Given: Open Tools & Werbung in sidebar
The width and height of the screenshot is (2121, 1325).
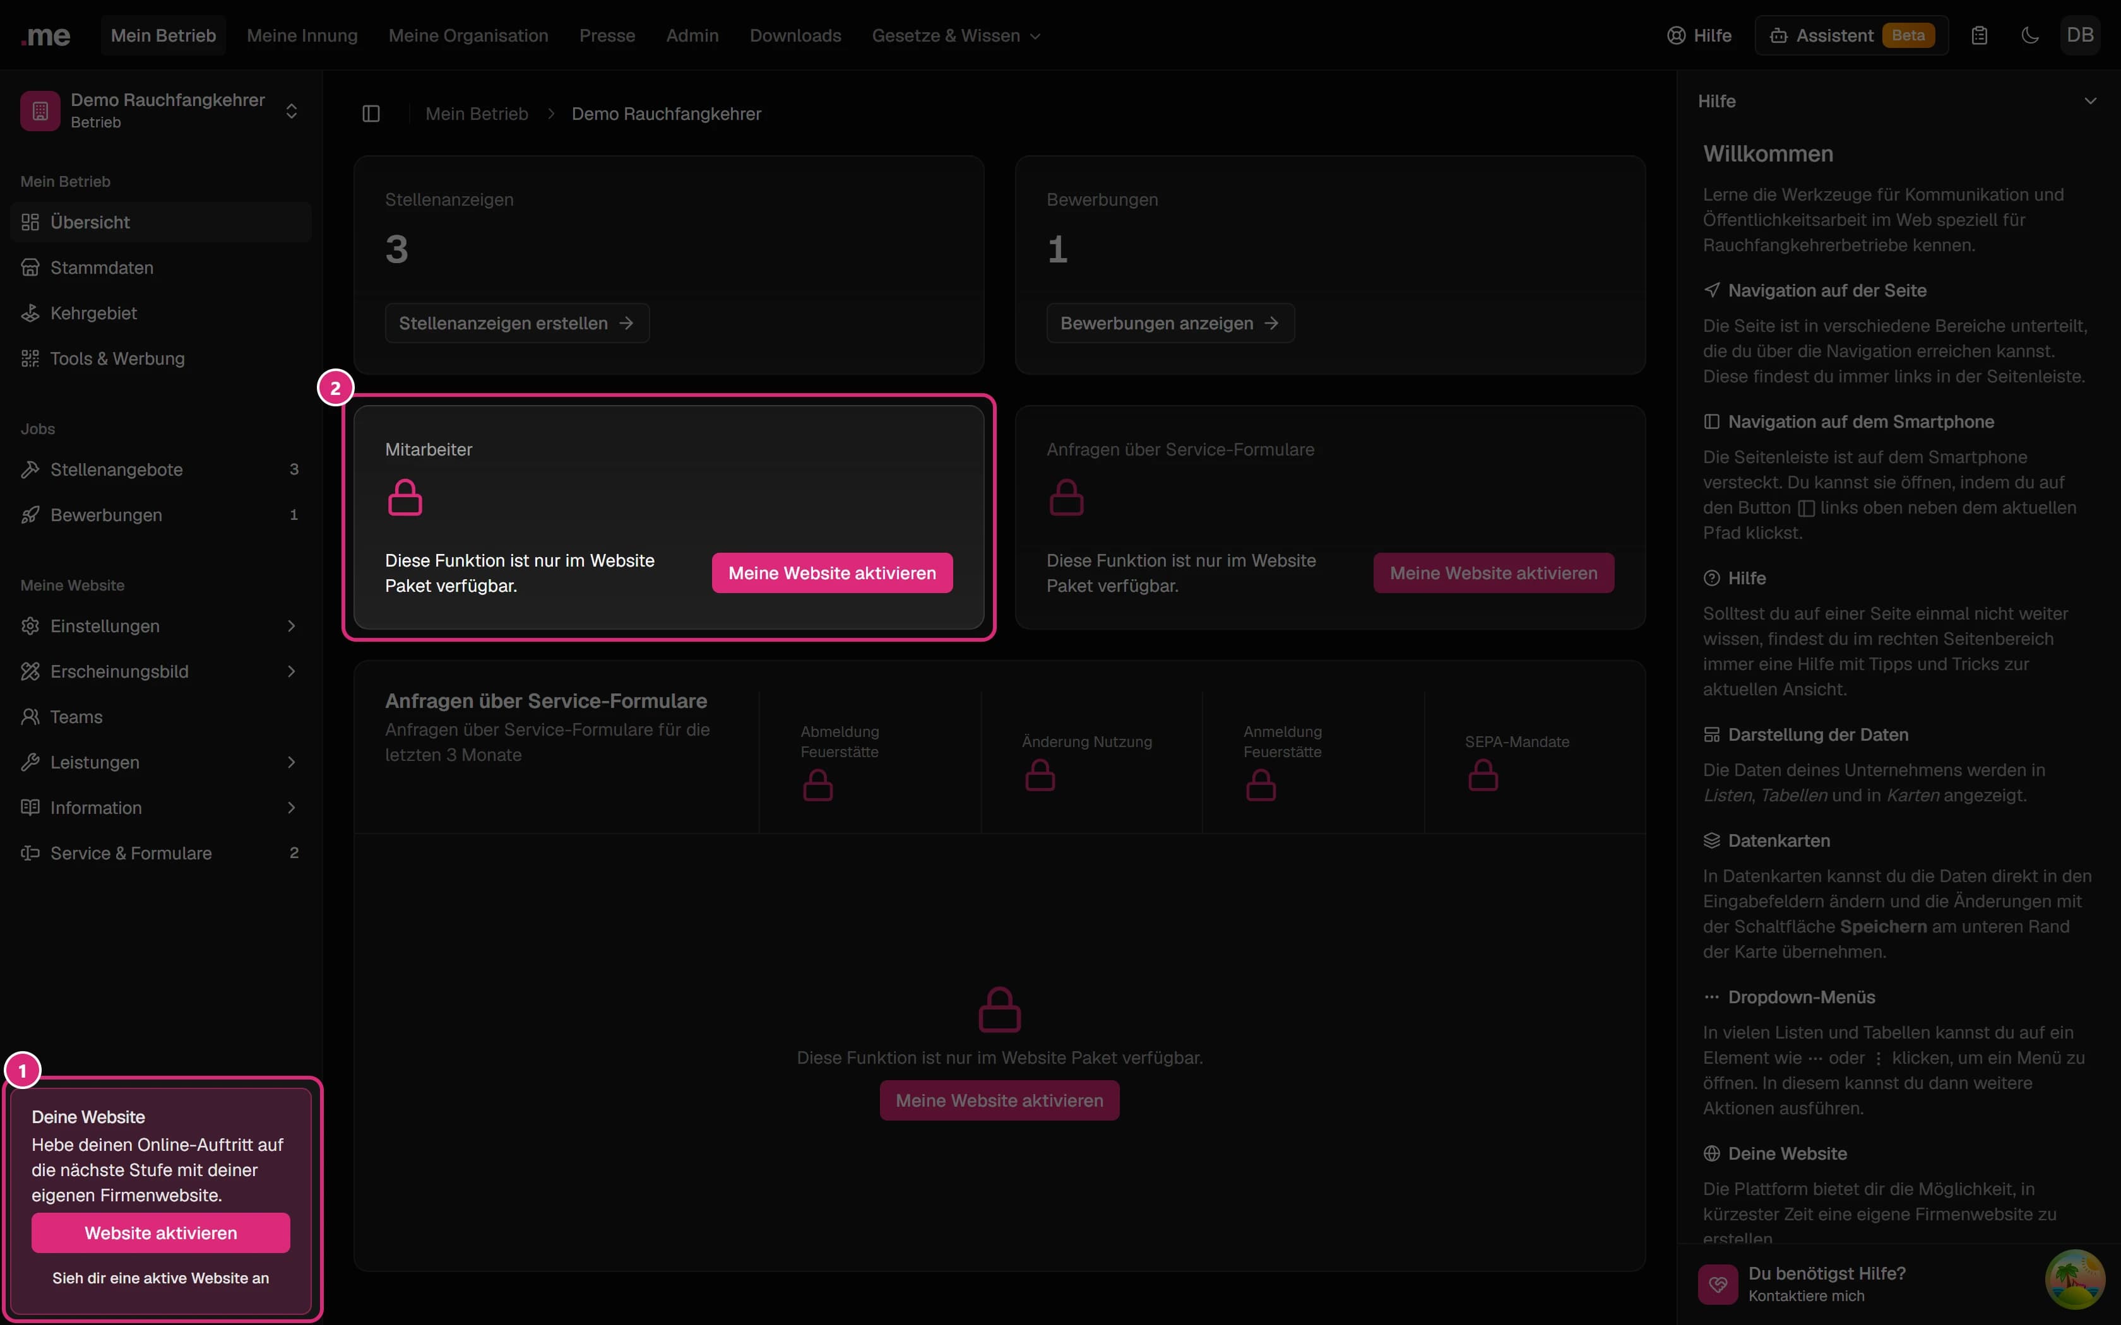Looking at the screenshot, I should (x=161, y=359).
